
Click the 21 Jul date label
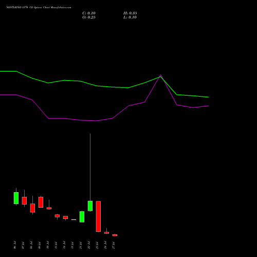tap(81, 245)
